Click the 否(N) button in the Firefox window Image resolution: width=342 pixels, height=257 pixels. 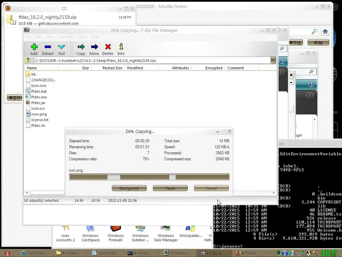click(x=318, y=42)
